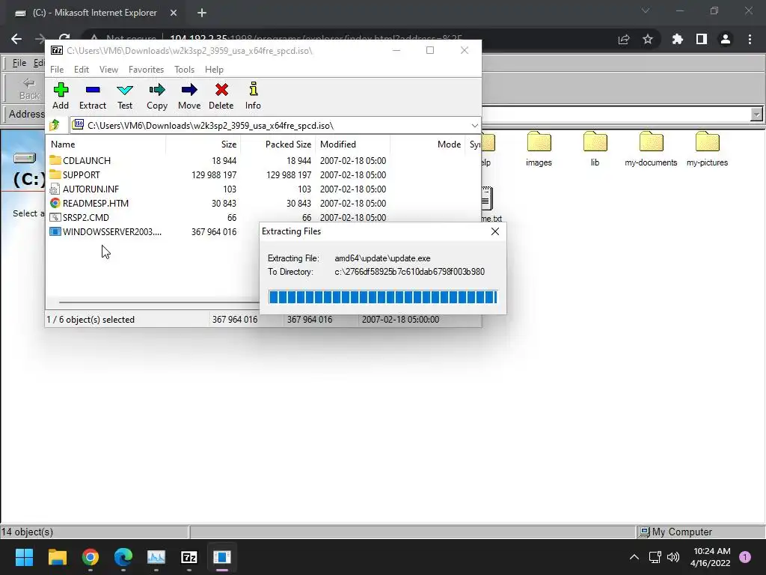This screenshot has height=575, width=766.
Task: Go up one folder level in 7-Zip
Action: (x=55, y=125)
